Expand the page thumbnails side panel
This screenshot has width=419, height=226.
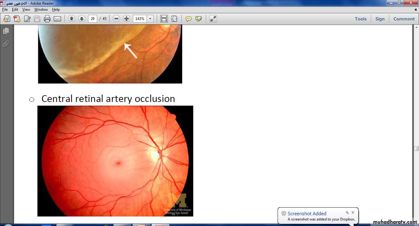click(x=6, y=31)
